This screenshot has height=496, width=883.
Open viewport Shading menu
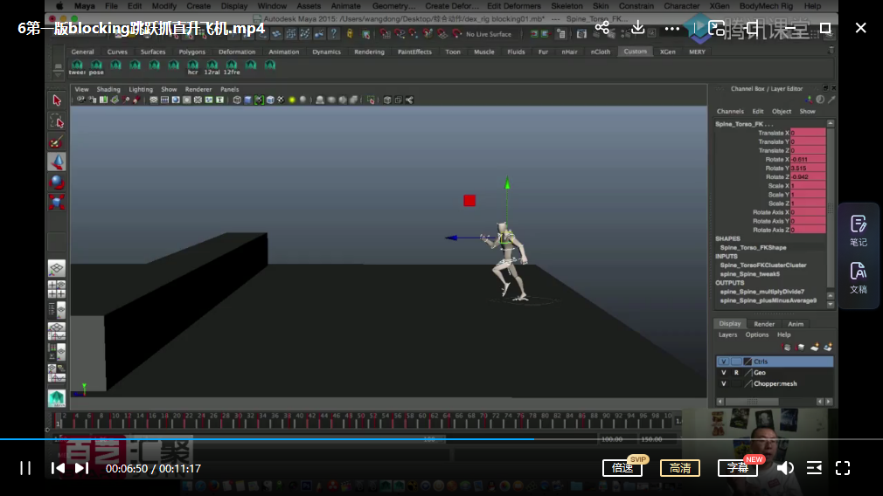[x=108, y=89]
